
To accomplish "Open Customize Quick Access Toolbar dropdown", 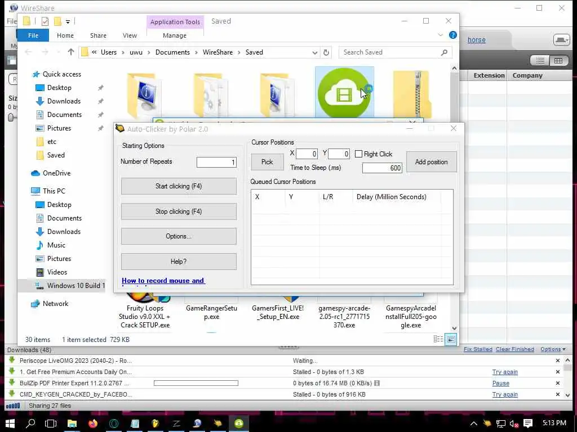I will tap(68, 22).
